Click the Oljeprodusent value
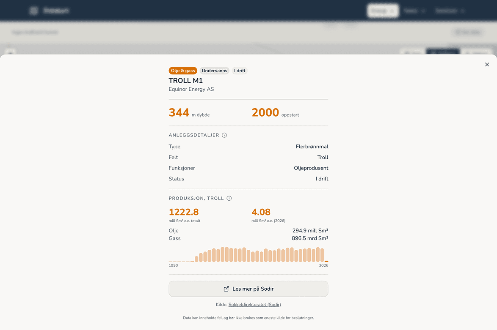 coord(311,168)
